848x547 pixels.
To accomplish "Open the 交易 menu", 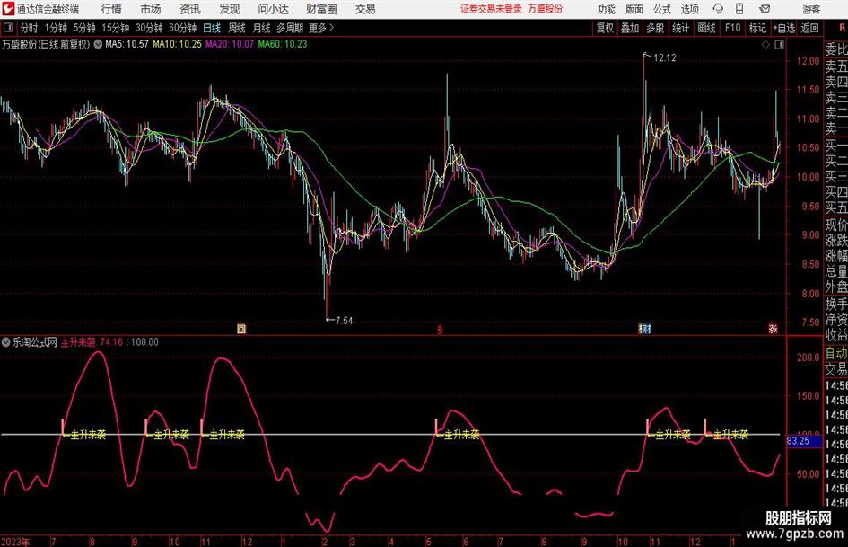I will point(365,9).
